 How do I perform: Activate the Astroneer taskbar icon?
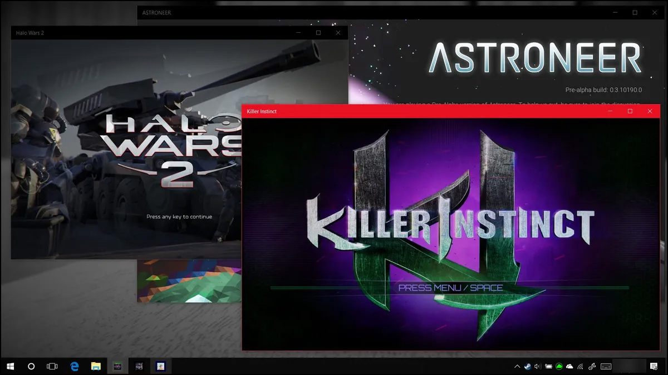coord(161,366)
